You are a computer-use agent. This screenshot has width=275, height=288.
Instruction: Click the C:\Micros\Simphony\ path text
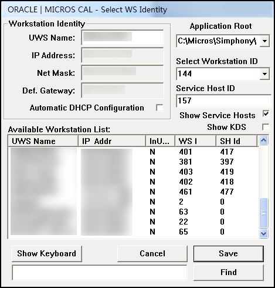[x=217, y=41]
